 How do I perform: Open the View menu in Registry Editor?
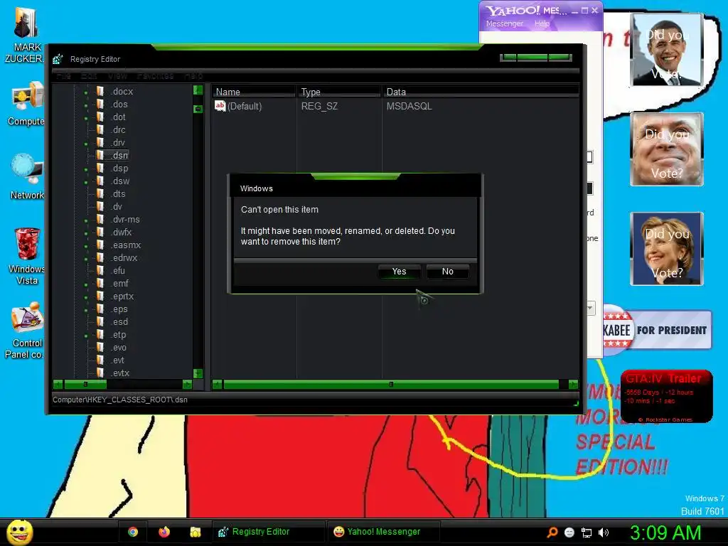tap(117, 75)
